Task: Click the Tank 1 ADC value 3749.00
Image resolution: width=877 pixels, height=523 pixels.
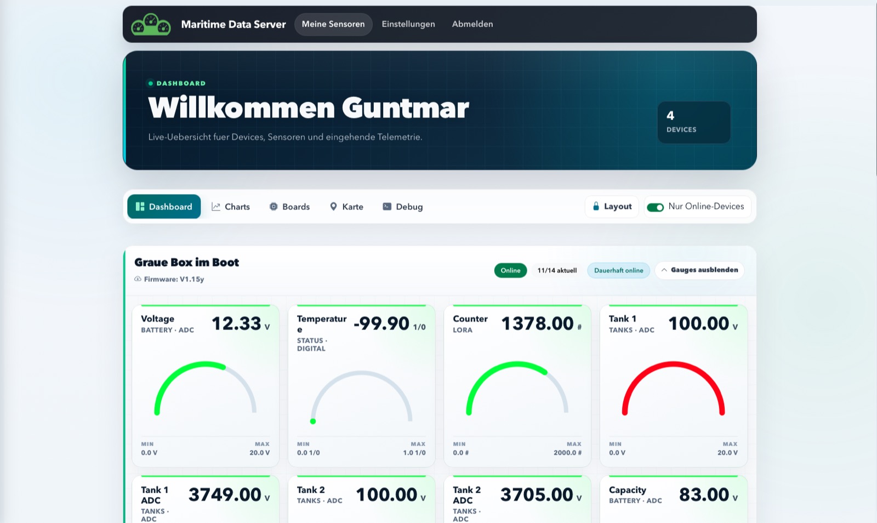Action: 225,494
